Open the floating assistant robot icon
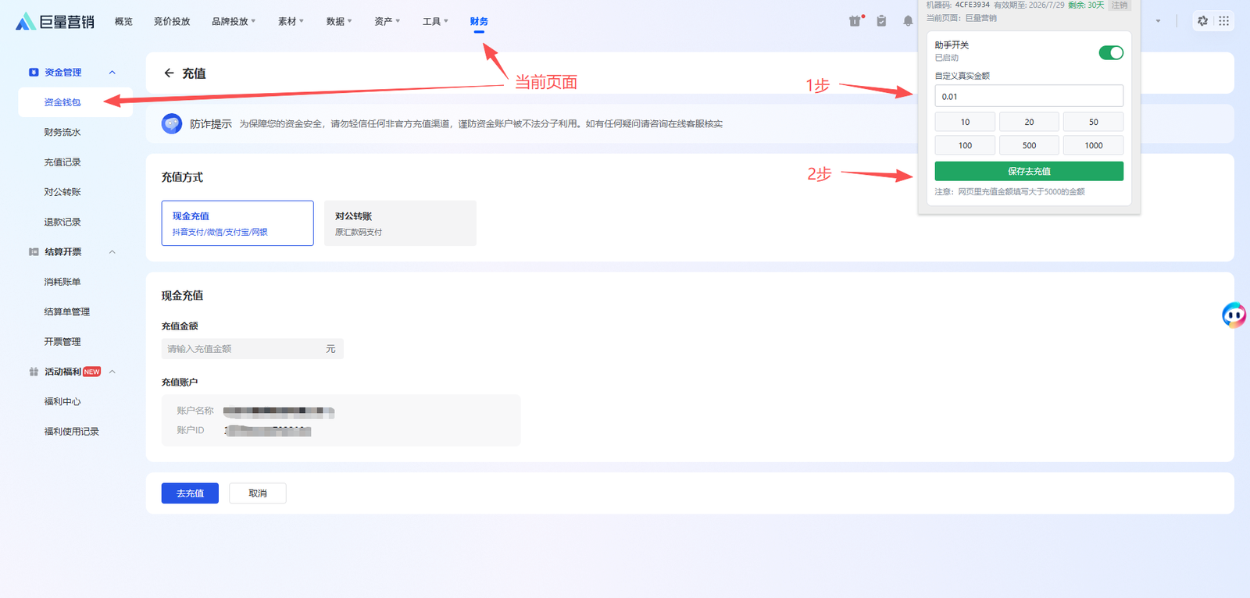Screen dimensions: 1250x598 click(1234, 315)
